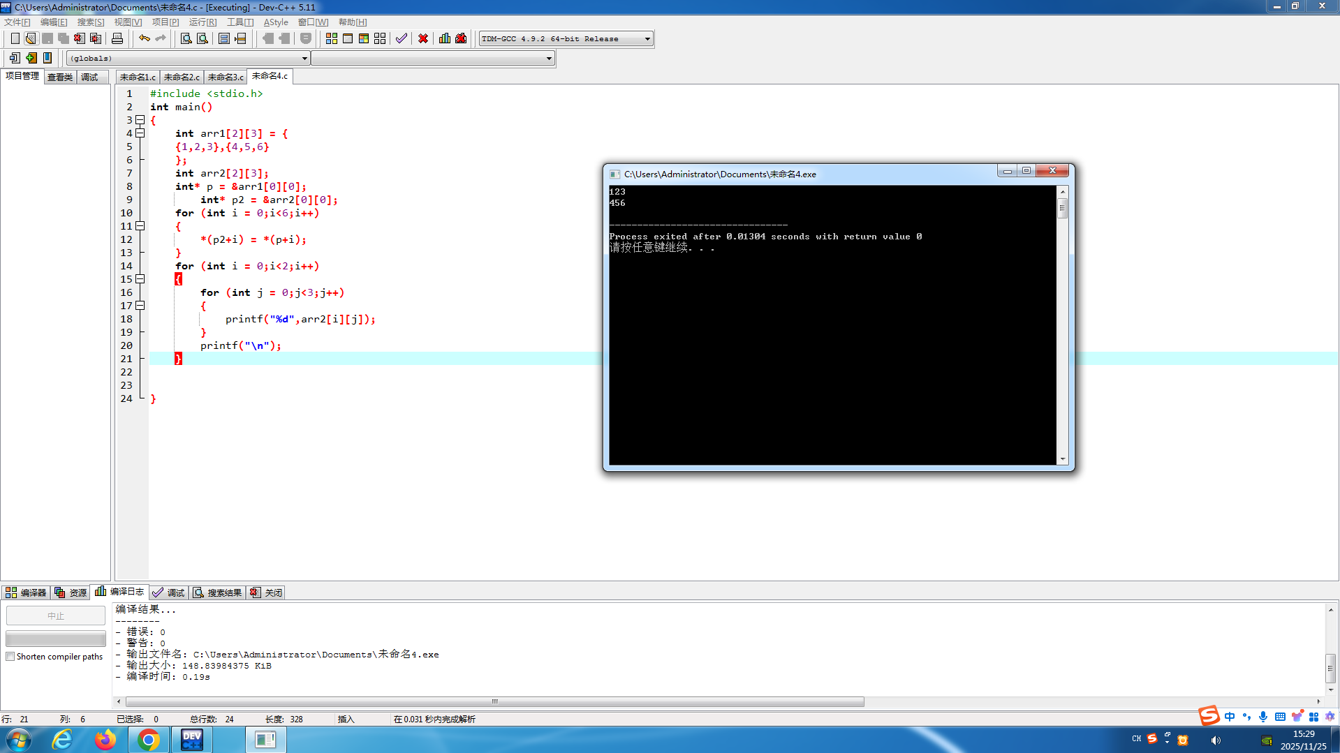The height and width of the screenshot is (753, 1340).
Task: Open the 编译器 bottom tab
Action: click(x=26, y=592)
